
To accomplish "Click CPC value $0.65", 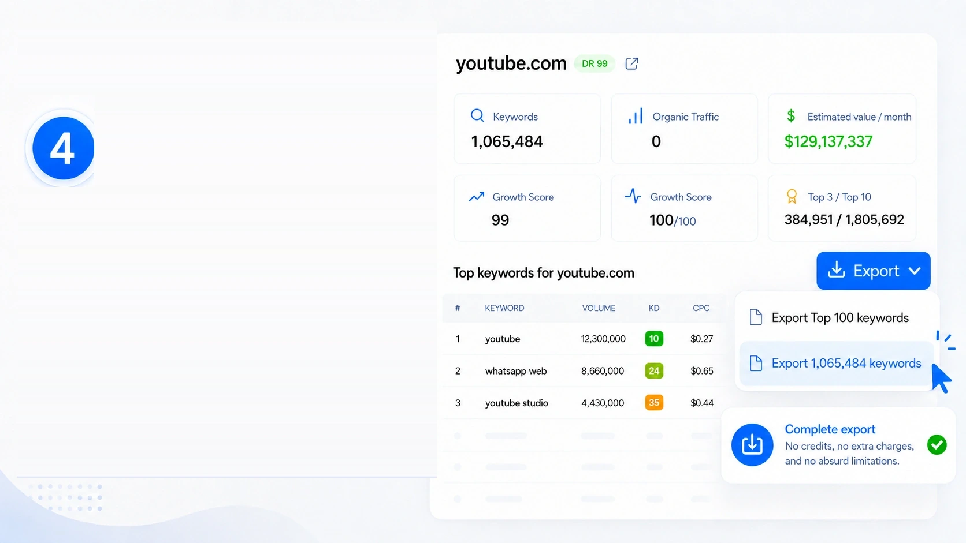I will tap(702, 371).
